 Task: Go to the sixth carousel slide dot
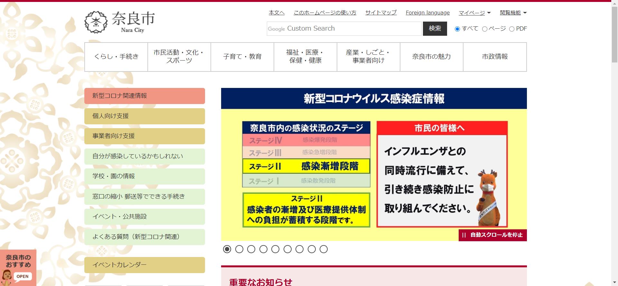(x=287, y=249)
